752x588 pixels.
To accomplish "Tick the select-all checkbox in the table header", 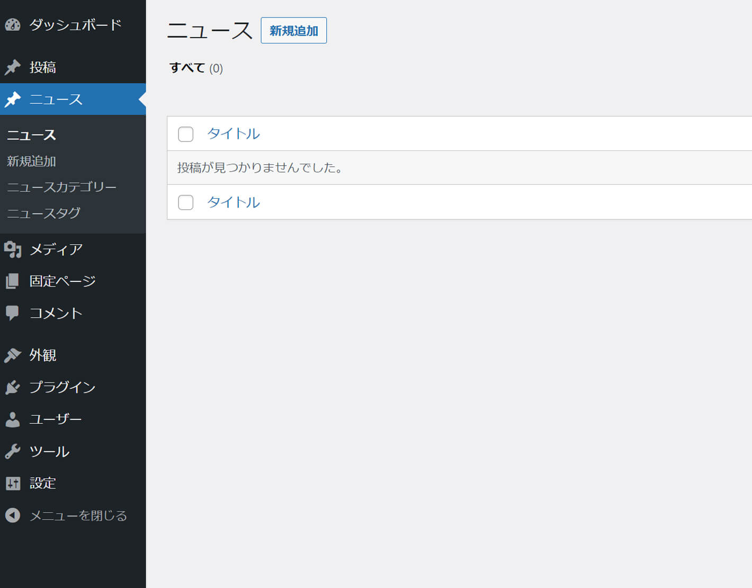I will point(185,134).
